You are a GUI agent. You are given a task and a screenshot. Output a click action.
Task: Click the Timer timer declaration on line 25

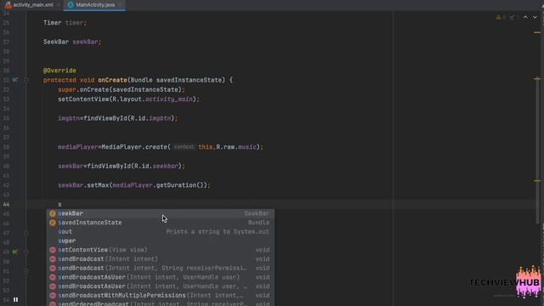[65, 23]
